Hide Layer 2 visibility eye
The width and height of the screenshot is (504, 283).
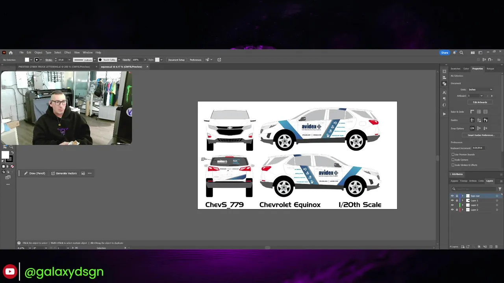click(x=452, y=210)
